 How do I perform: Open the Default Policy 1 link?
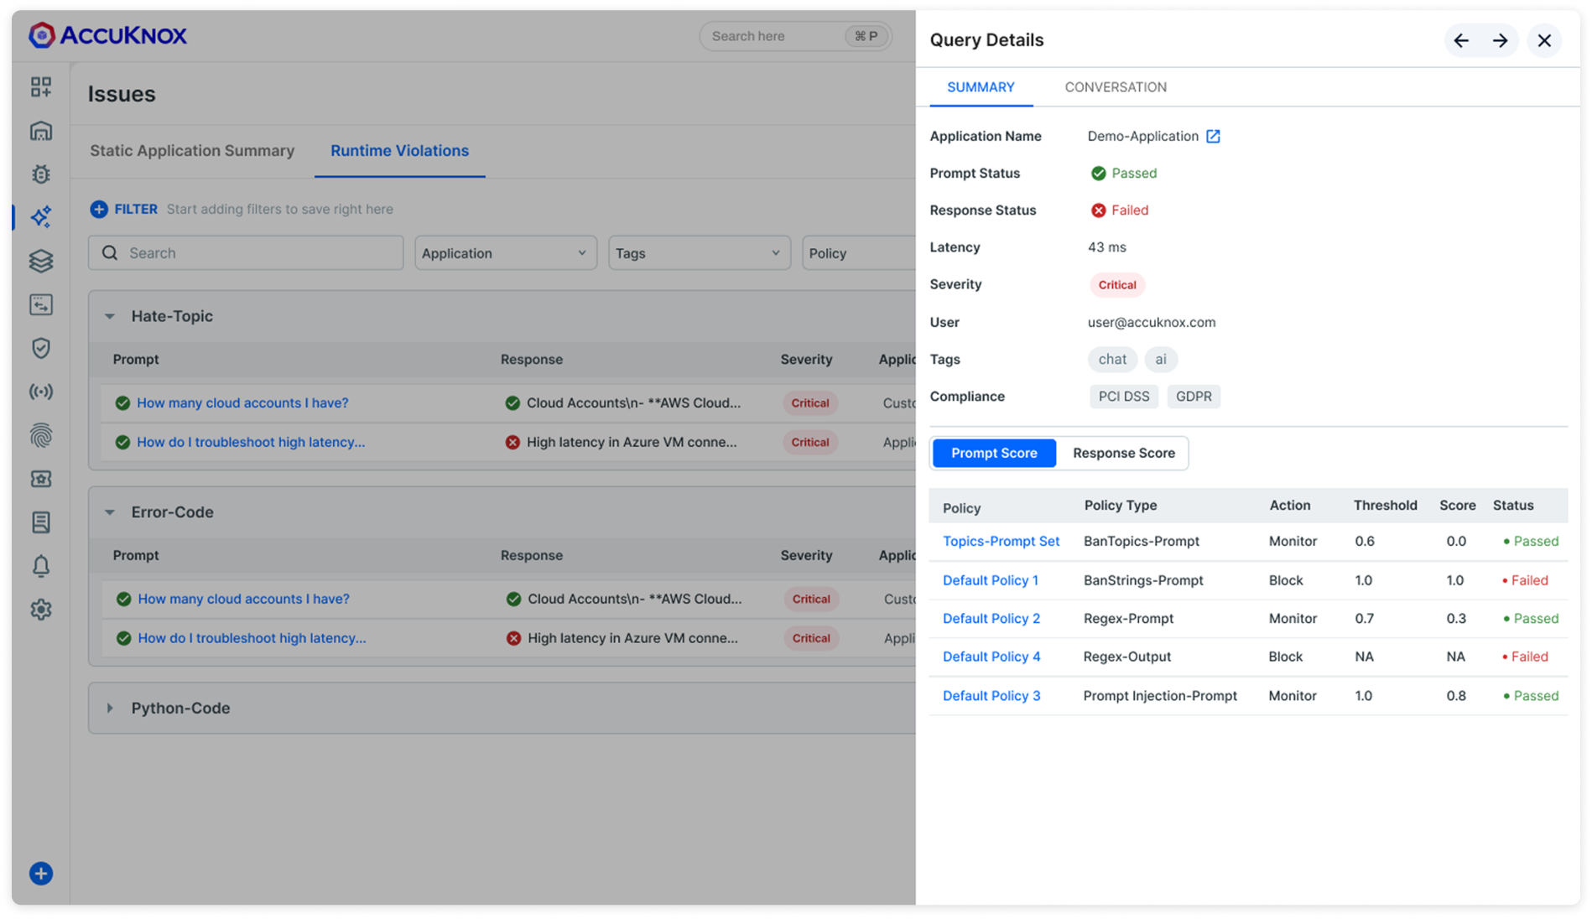click(x=991, y=580)
